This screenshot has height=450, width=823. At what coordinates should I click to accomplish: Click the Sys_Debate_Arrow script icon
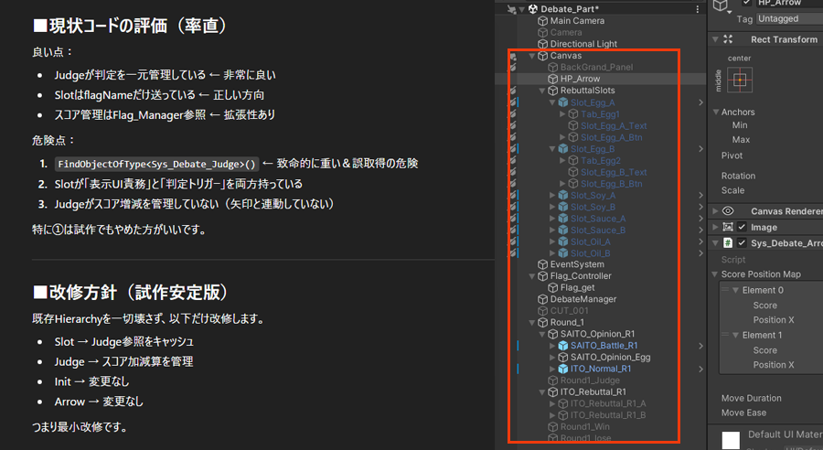tap(729, 243)
